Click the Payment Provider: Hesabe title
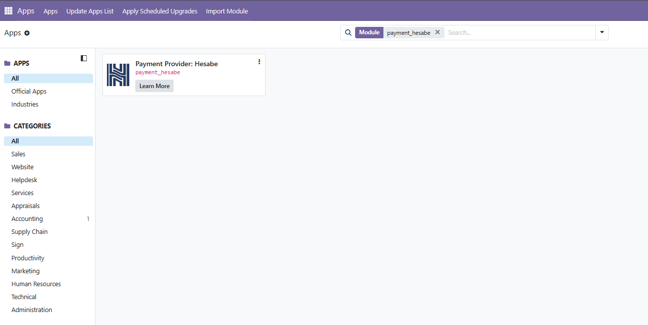Viewport: 648px width, 325px height. click(x=177, y=64)
